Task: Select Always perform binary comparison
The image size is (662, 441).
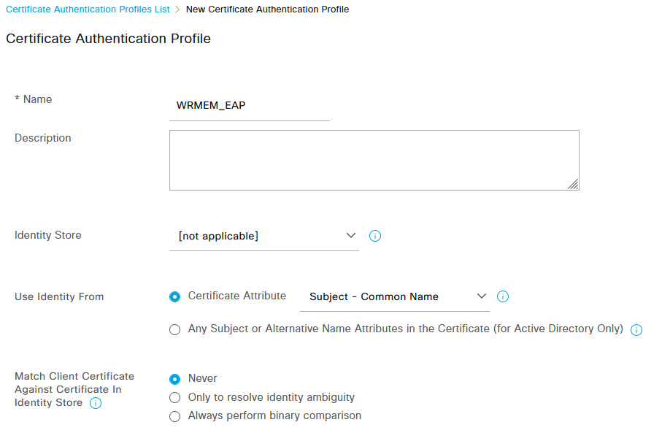Action: click(x=174, y=416)
